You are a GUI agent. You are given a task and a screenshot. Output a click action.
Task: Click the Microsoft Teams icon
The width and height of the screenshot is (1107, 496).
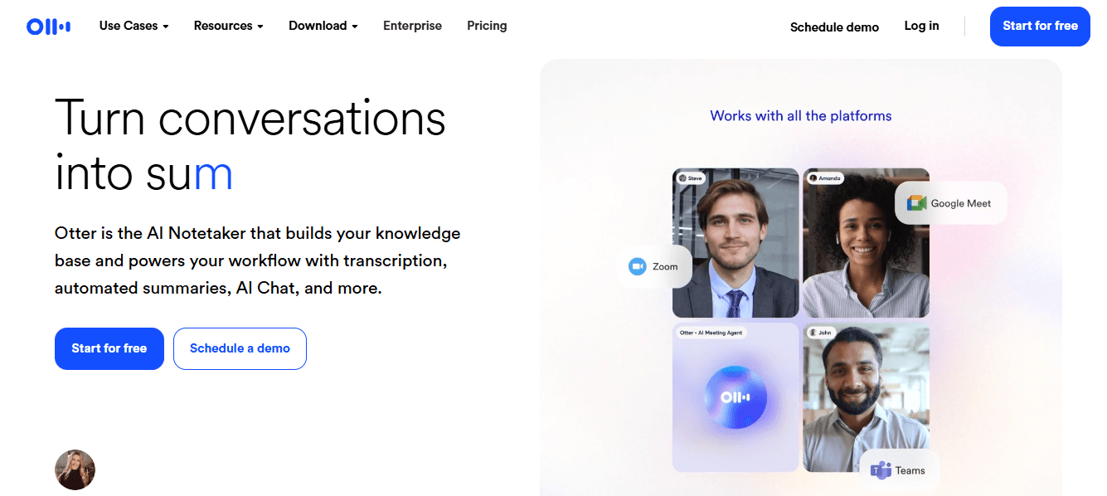click(880, 470)
